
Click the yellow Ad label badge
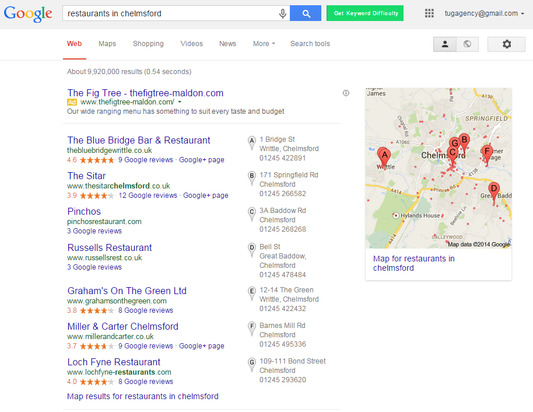pyautogui.click(x=72, y=102)
